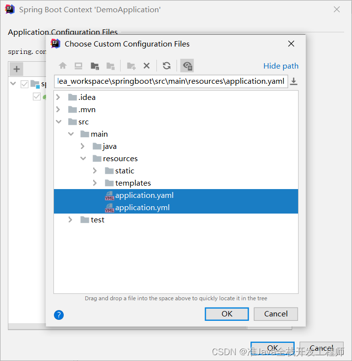Viewport: 352px width, 361px height.
Task: Select application.yml in the tree
Action: coord(176,207)
